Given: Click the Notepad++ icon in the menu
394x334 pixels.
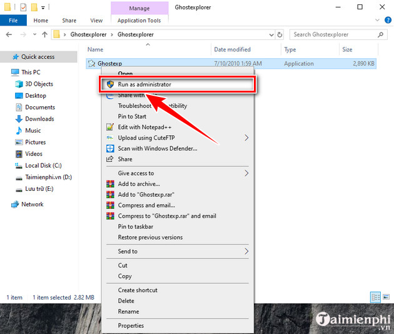Looking at the screenshot, I should [110, 127].
